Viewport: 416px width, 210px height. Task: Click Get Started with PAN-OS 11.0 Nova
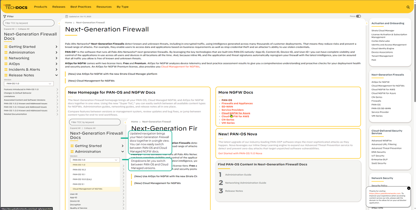coord(240,153)
